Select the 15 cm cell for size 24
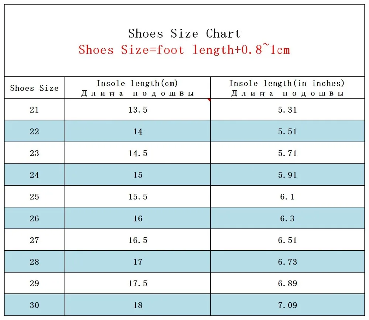Image resolution: width=369 pixels, height=320 pixels. tap(138, 175)
